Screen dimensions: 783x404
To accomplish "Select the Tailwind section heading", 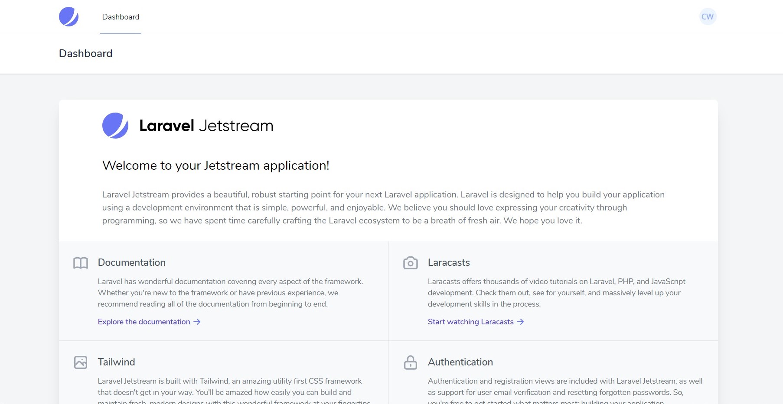I will click(x=116, y=362).
